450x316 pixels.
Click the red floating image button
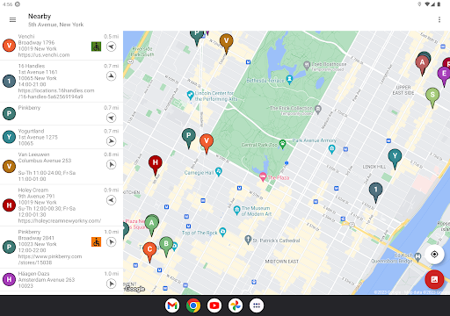pos(434,279)
